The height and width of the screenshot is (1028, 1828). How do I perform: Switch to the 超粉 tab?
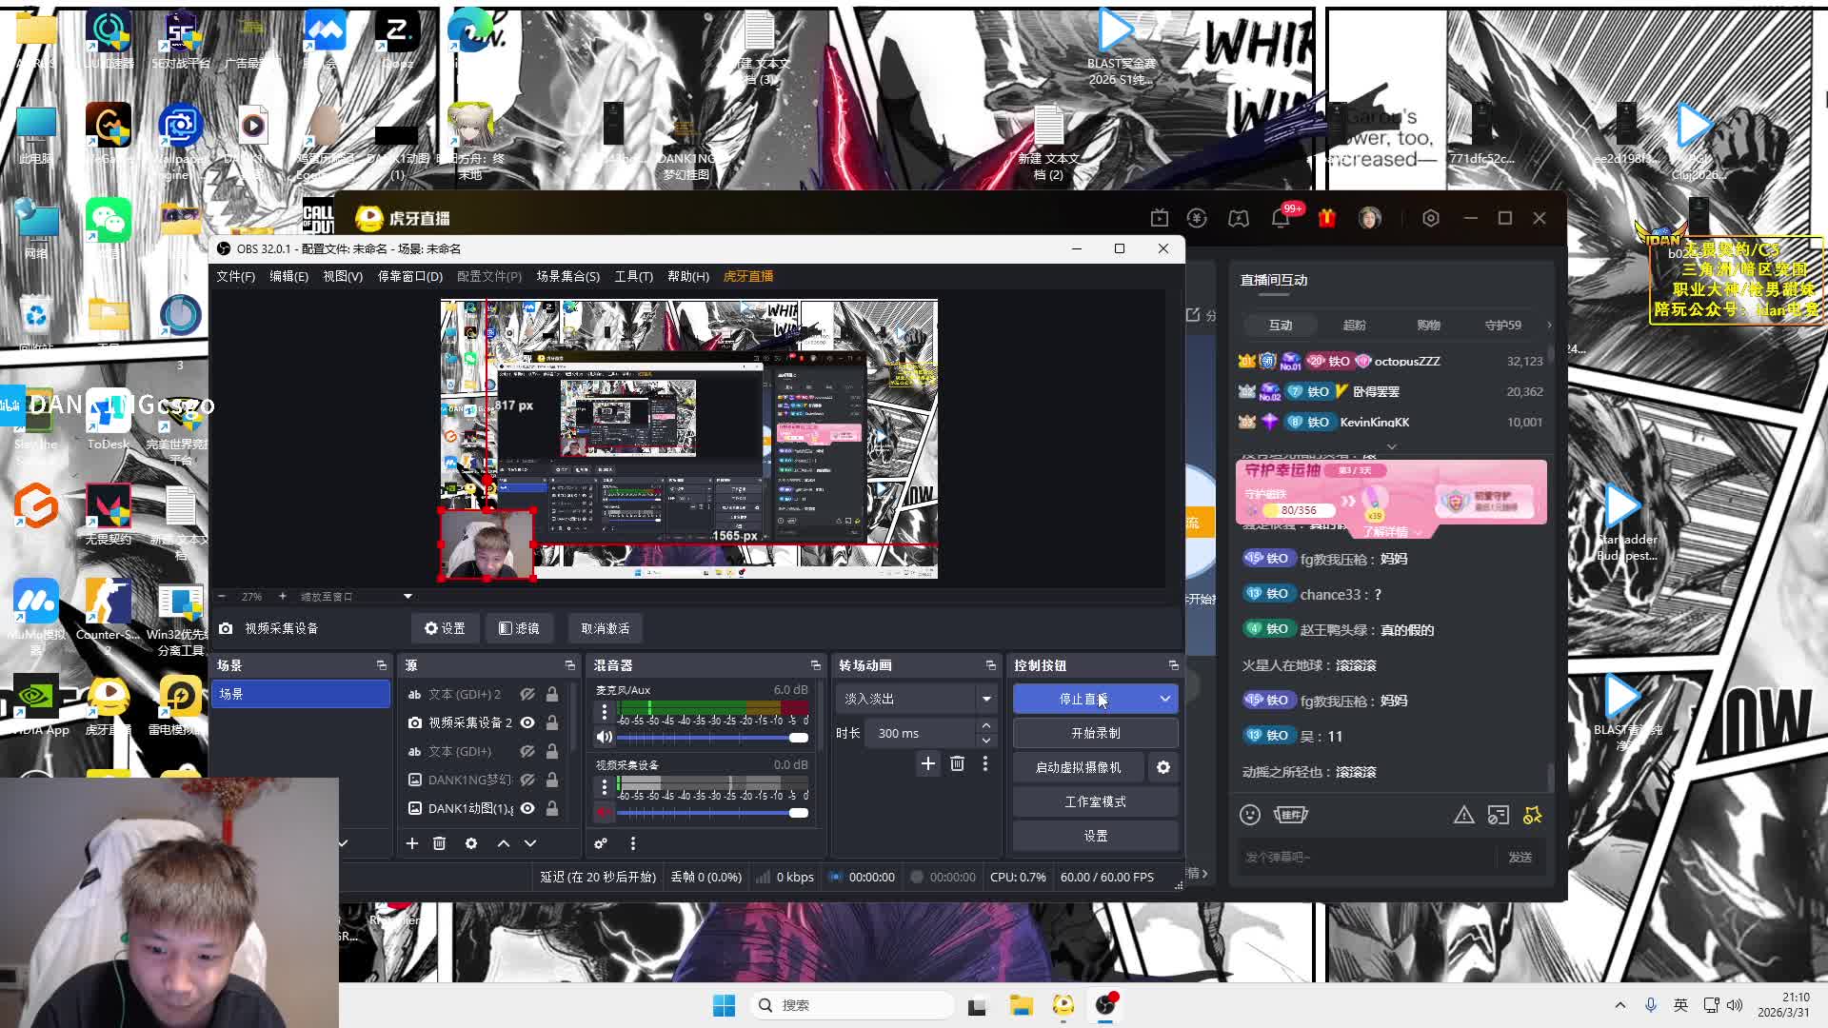(1354, 325)
